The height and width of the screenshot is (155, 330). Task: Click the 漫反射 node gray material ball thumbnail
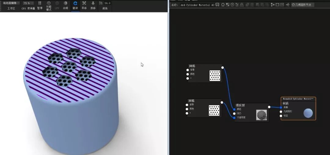click(x=262, y=115)
